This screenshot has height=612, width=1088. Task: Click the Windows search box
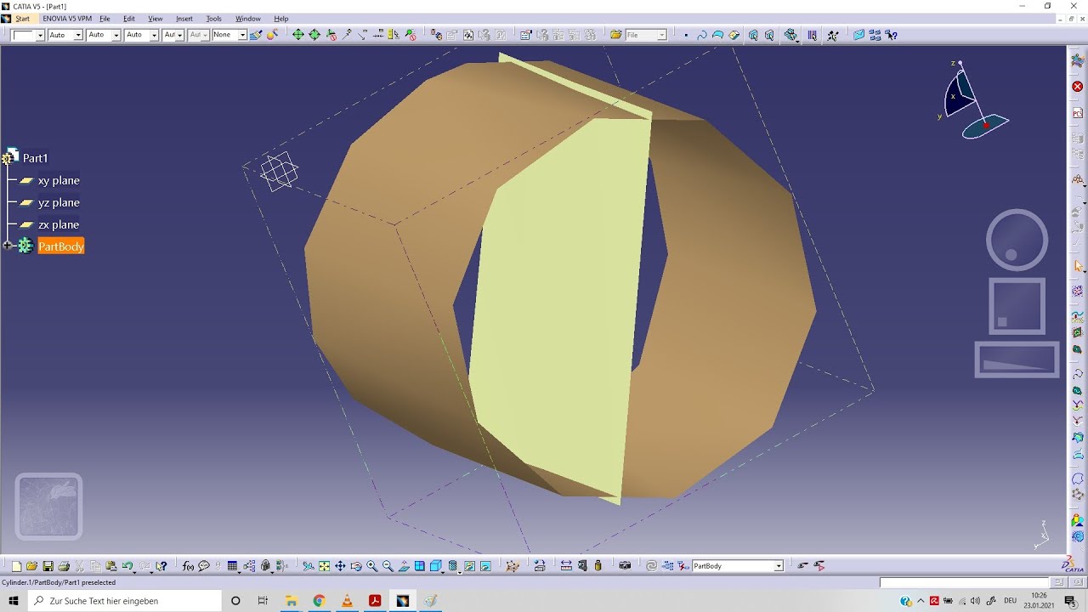pos(123,601)
